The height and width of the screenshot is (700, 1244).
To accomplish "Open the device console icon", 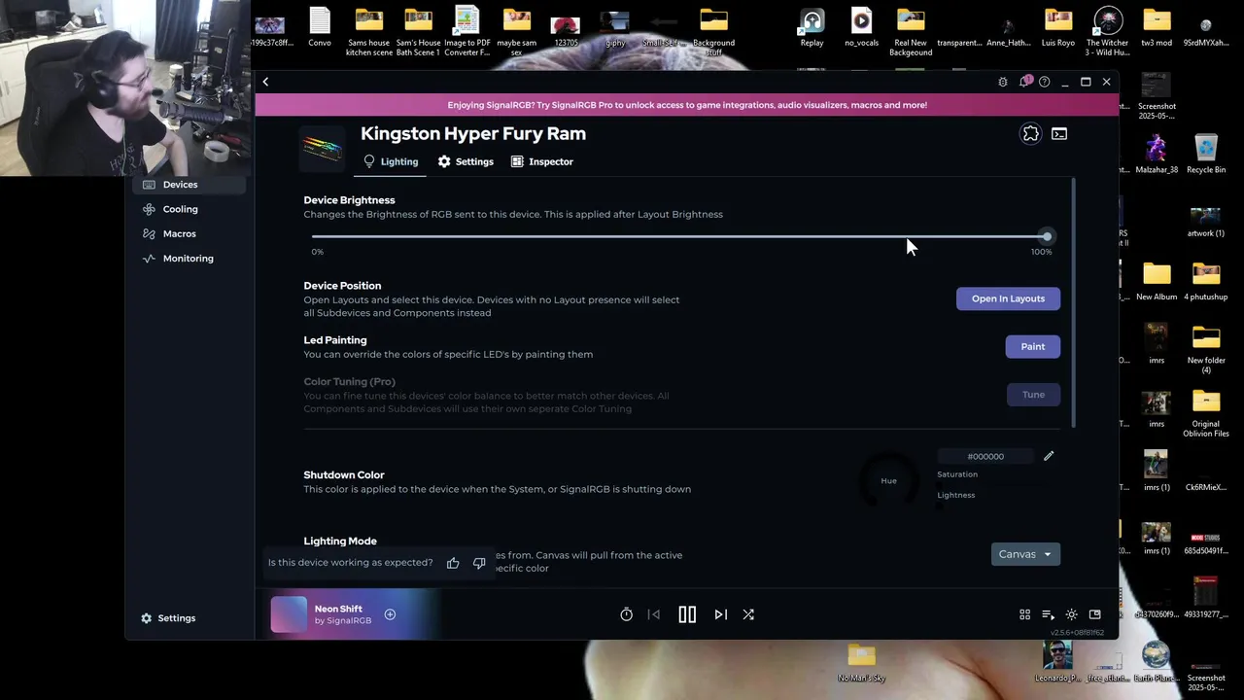I will click(x=1059, y=134).
